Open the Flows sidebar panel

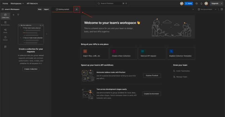(5, 31)
